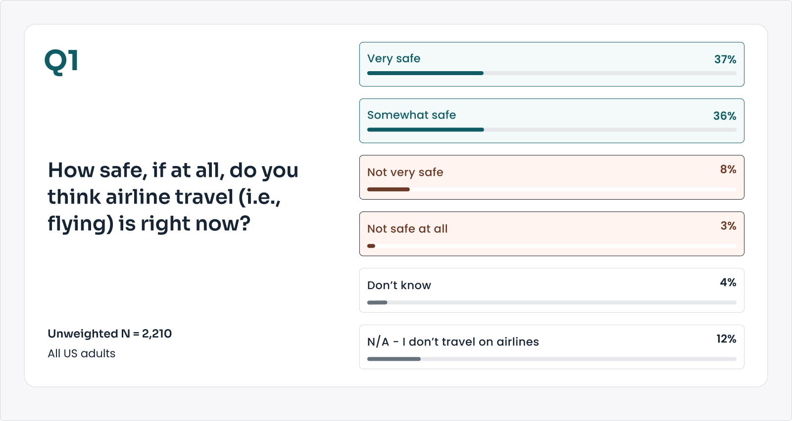
Task: Click the Very safe progress bar
Action: [x=551, y=73]
